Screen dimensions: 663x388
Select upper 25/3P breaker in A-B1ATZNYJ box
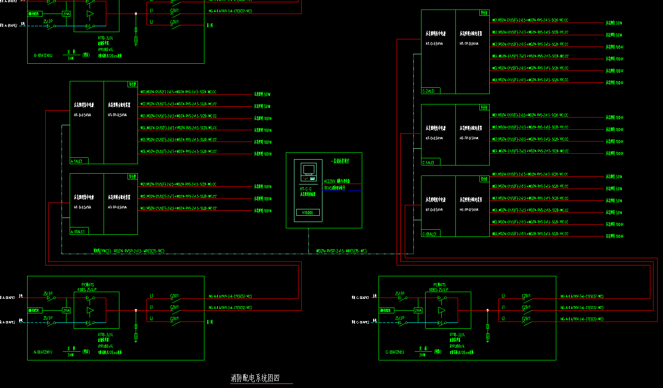click(48, 296)
